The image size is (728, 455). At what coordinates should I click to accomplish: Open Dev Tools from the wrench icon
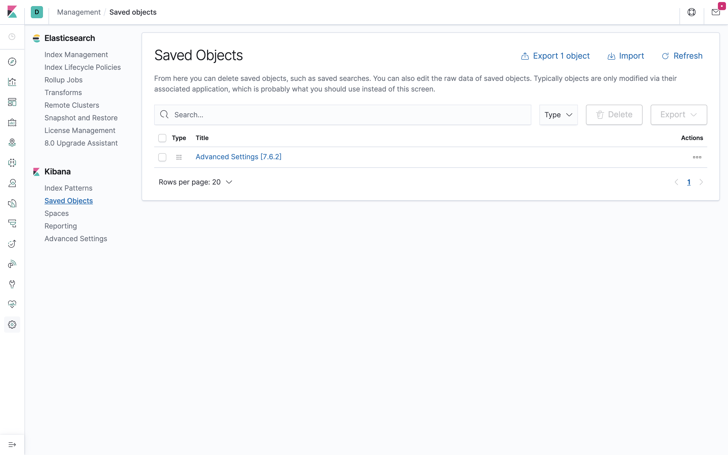pyautogui.click(x=12, y=284)
